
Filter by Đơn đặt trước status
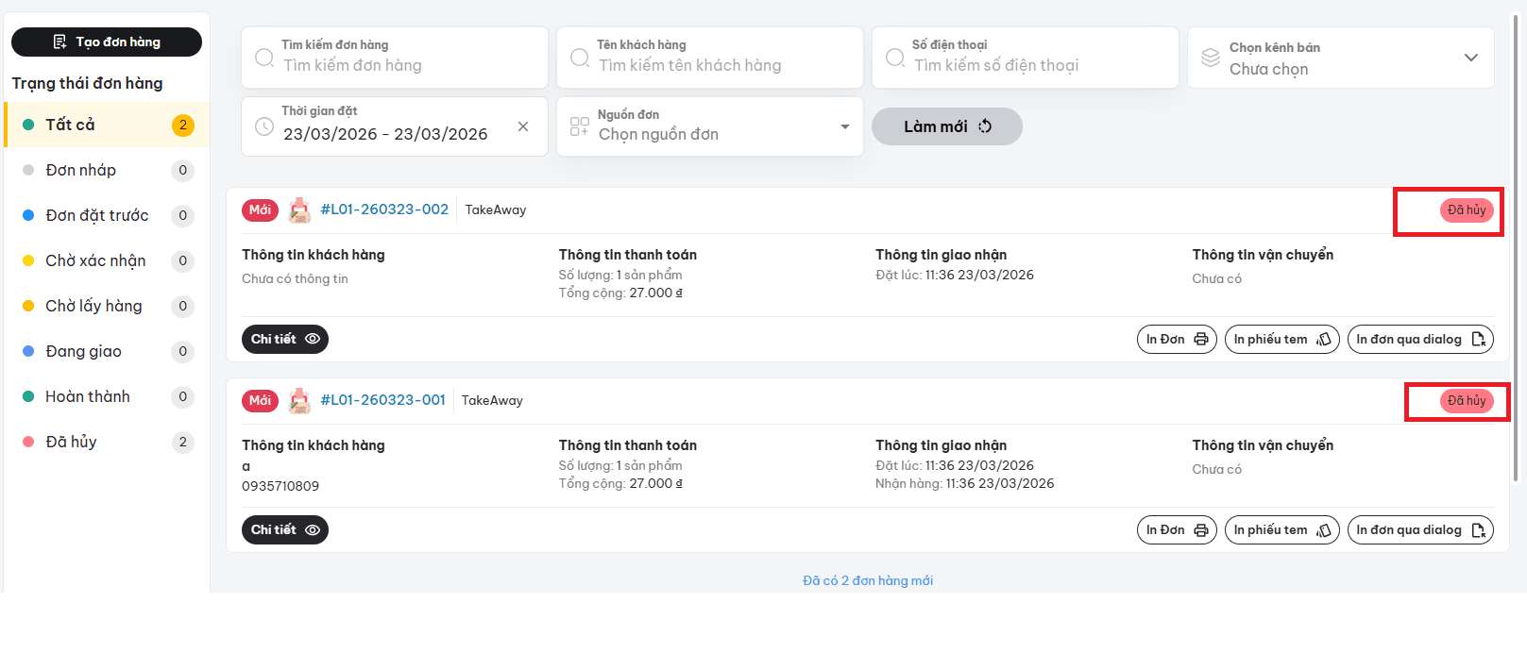tap(107, 215)
